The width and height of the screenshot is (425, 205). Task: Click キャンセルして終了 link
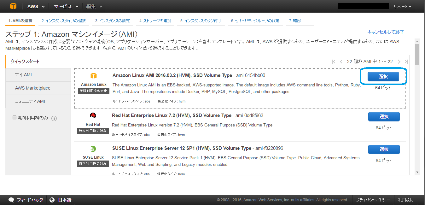coord(386,32)
